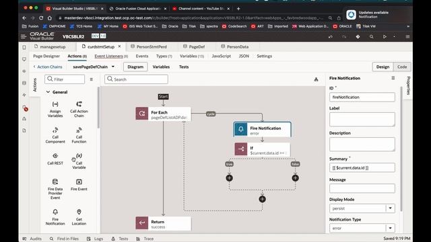Open the run options dropdown arrow
Screen dimensions: 431x242
click(x=394, y=36)
